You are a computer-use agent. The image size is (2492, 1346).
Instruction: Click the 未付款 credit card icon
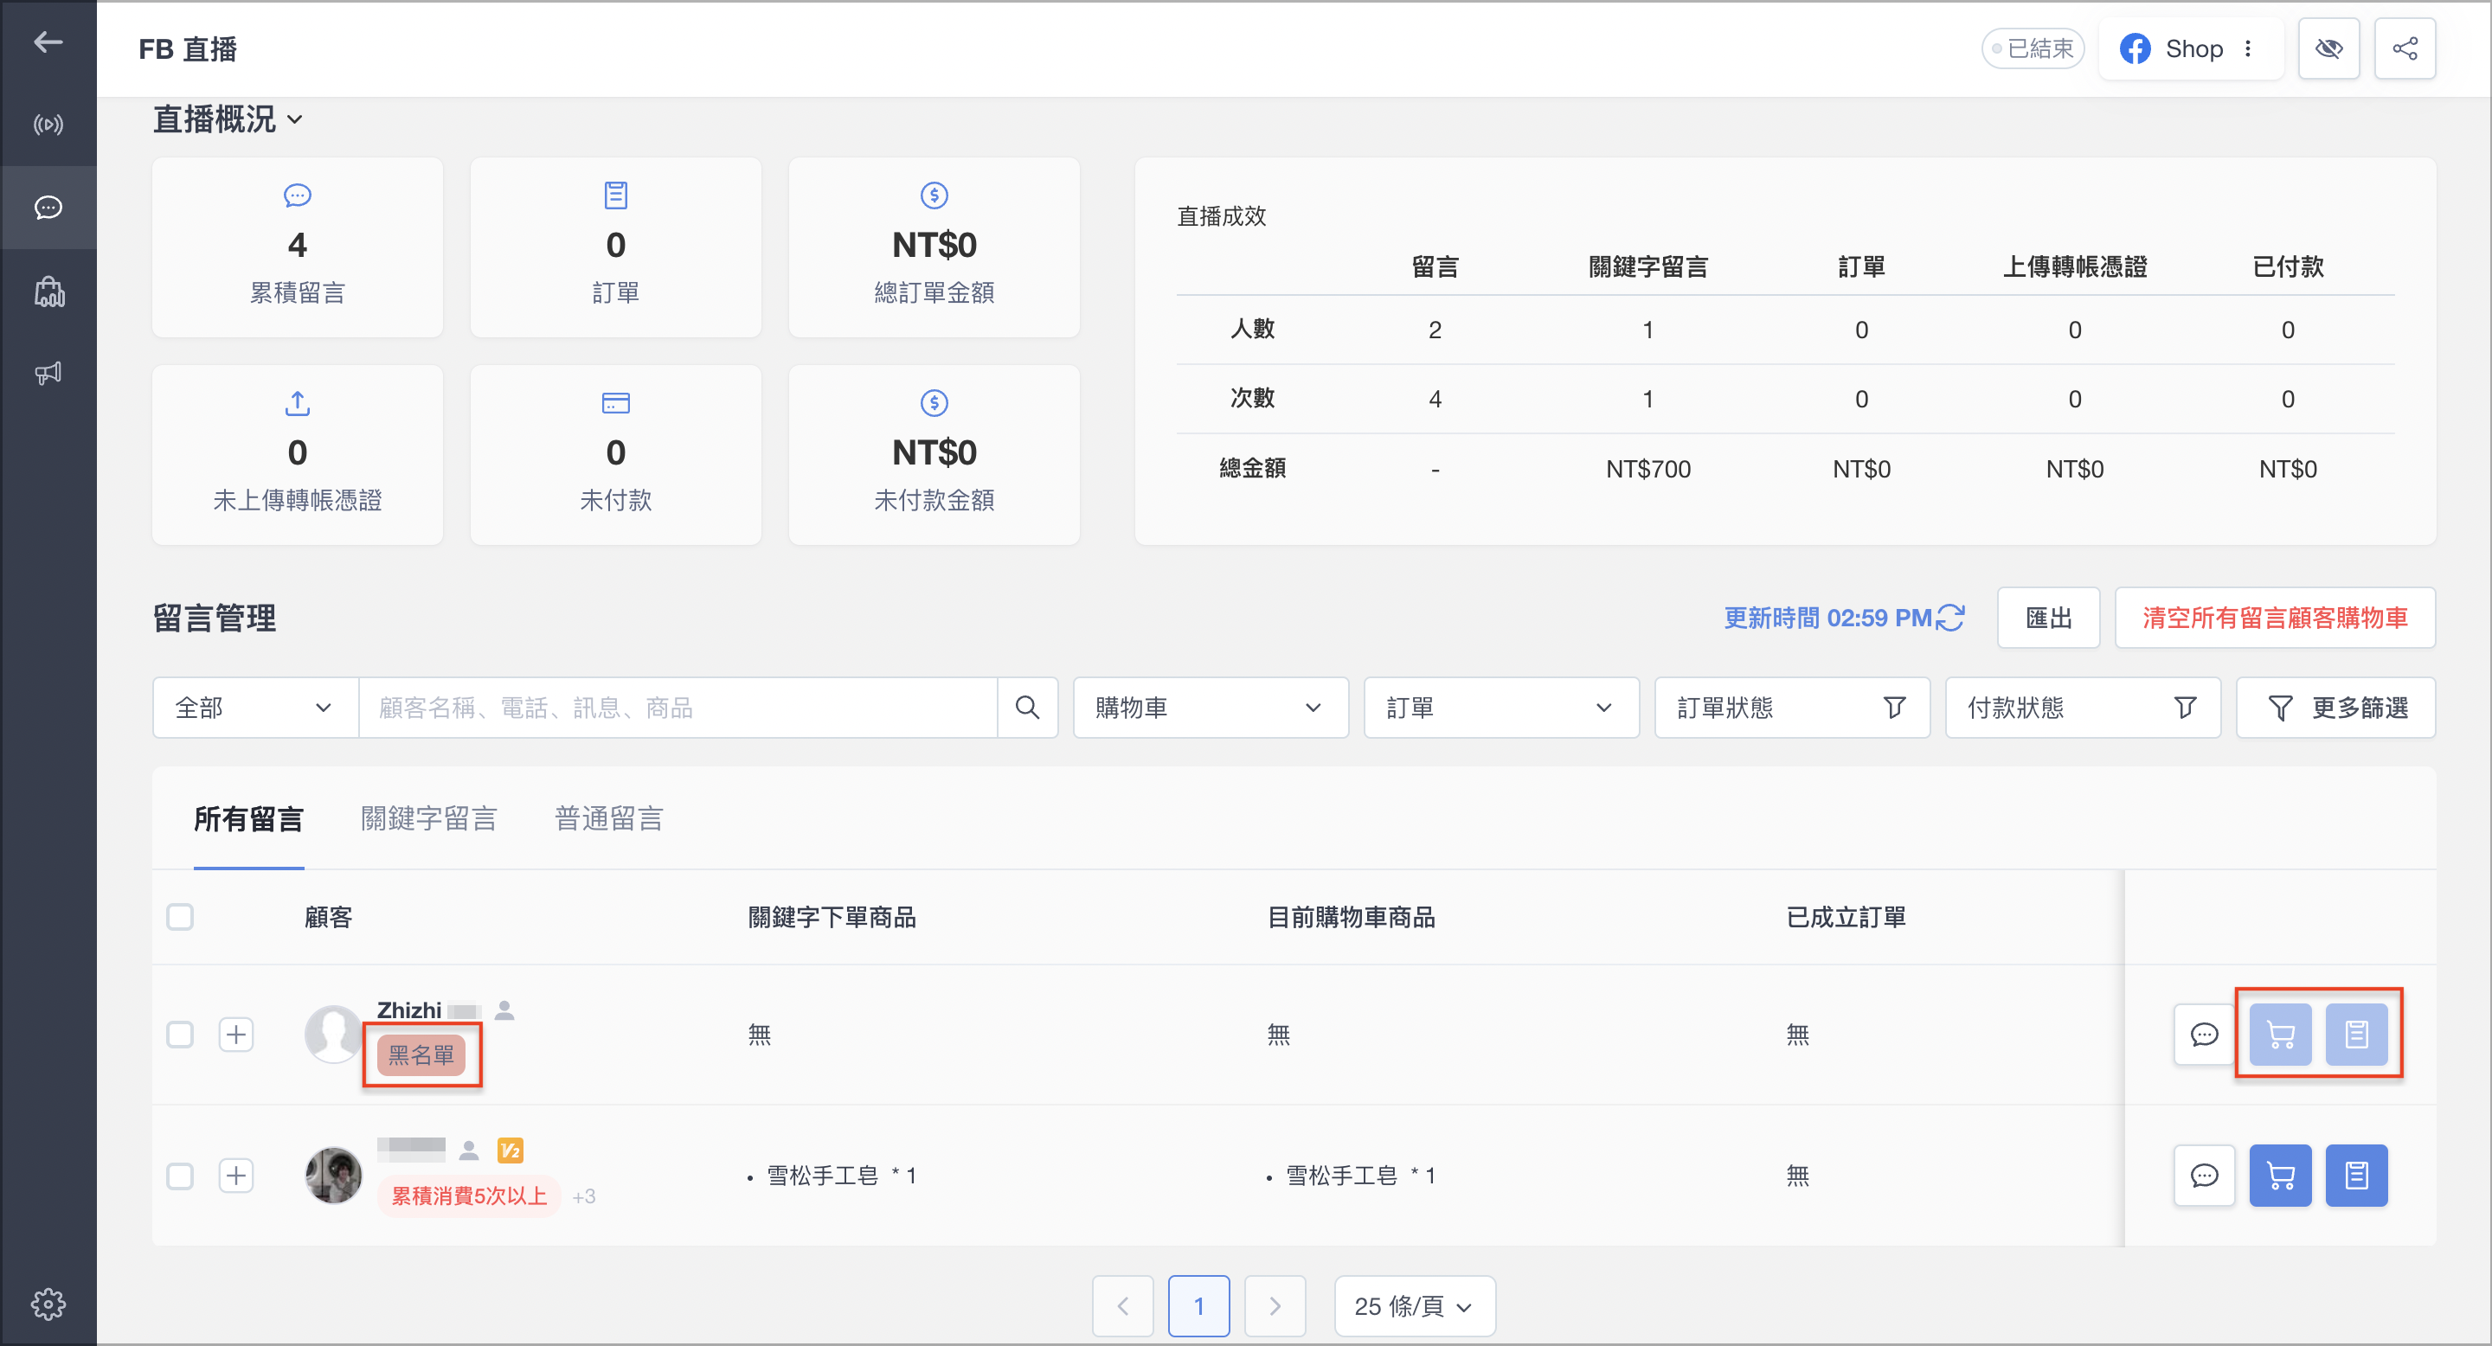615,402
